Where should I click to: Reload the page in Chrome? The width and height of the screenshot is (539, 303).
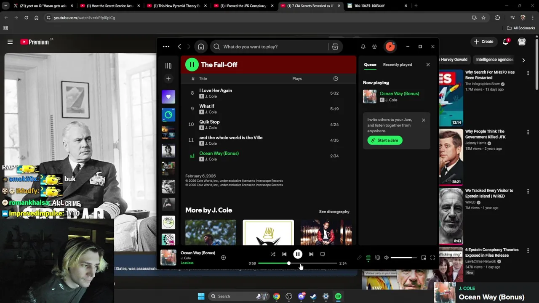tap(26, 18)
